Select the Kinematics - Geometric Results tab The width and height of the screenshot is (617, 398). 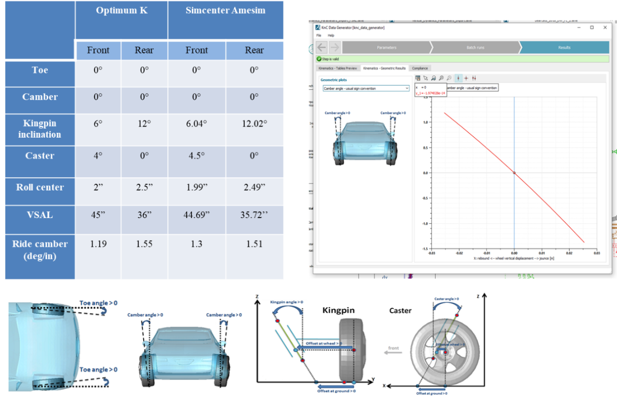(385, 68)
